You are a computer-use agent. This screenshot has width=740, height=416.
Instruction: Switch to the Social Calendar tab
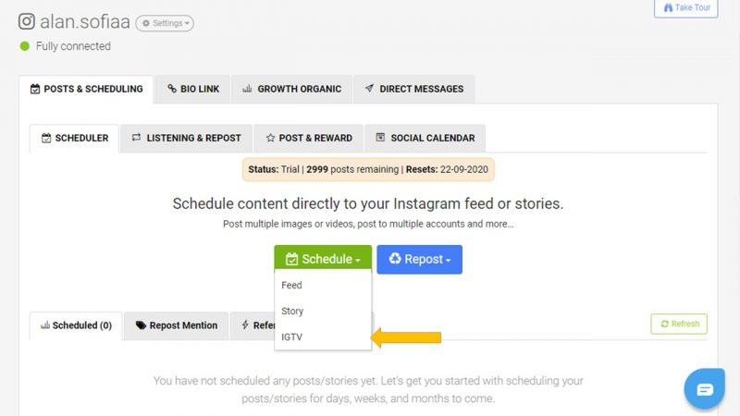[425, 138]
